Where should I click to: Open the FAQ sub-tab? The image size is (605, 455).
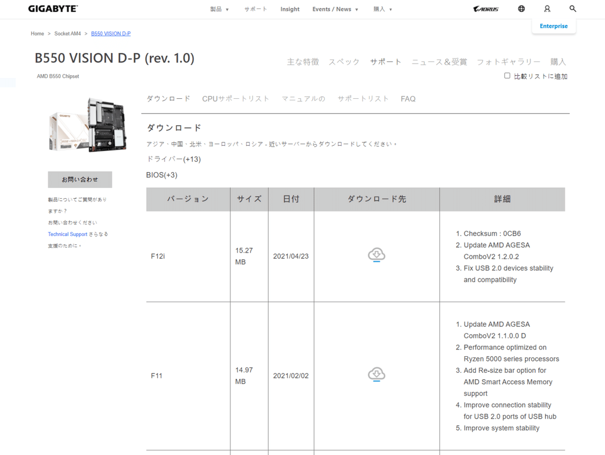[408, 99]
